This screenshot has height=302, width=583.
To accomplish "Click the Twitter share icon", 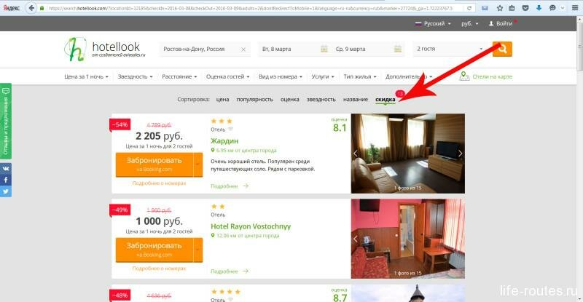I will pos(5,191).
